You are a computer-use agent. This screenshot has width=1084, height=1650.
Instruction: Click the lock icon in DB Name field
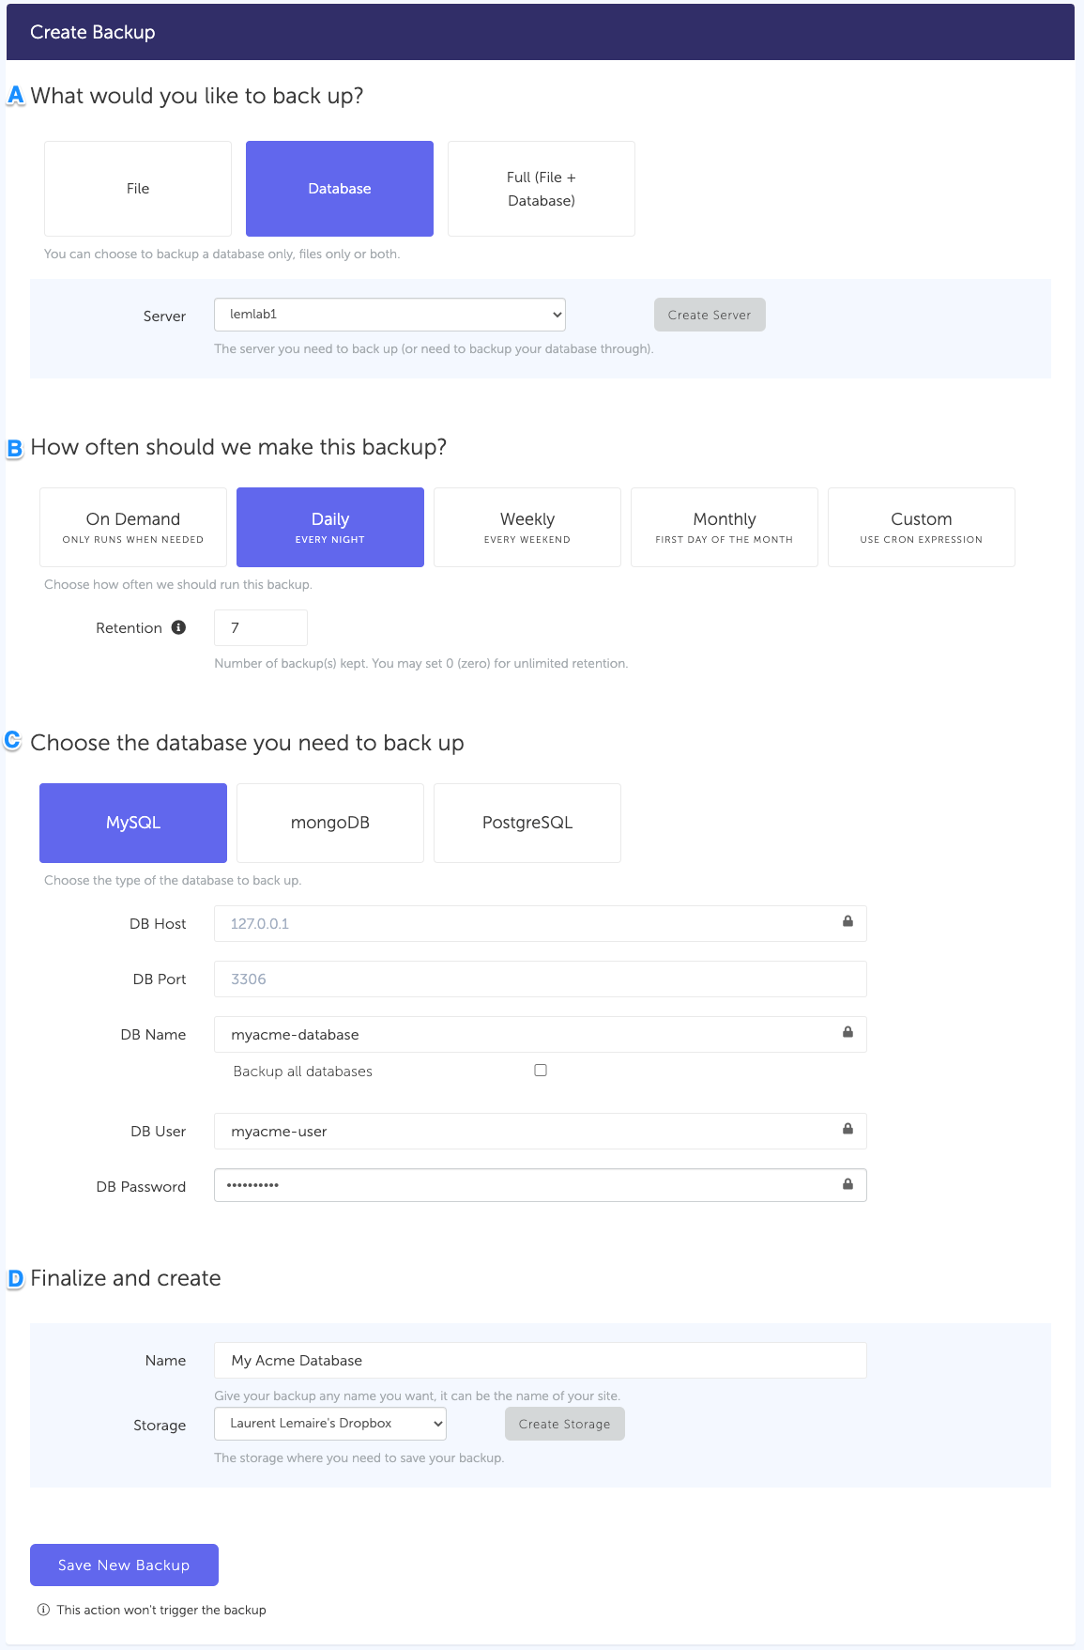tap(847, 1032)
